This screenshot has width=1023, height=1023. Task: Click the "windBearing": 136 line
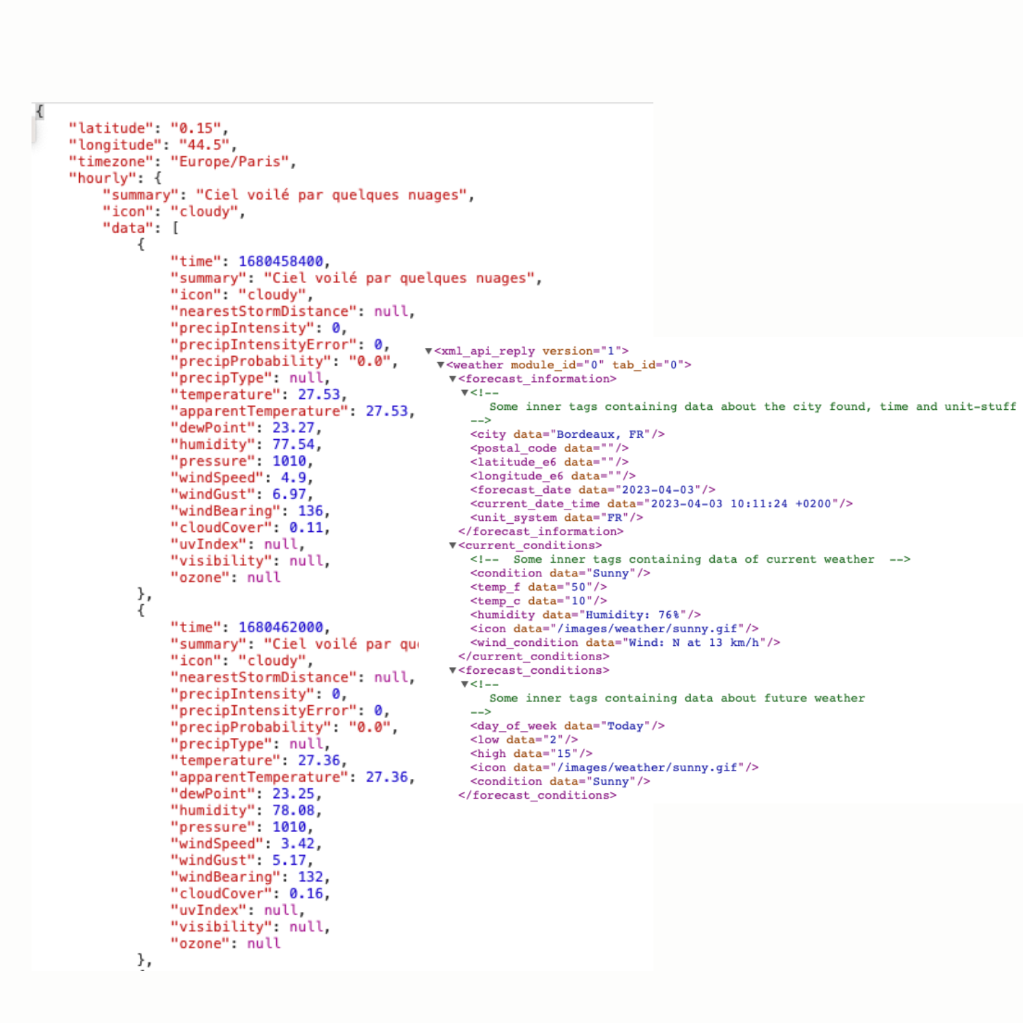click(x=250, y=511)
